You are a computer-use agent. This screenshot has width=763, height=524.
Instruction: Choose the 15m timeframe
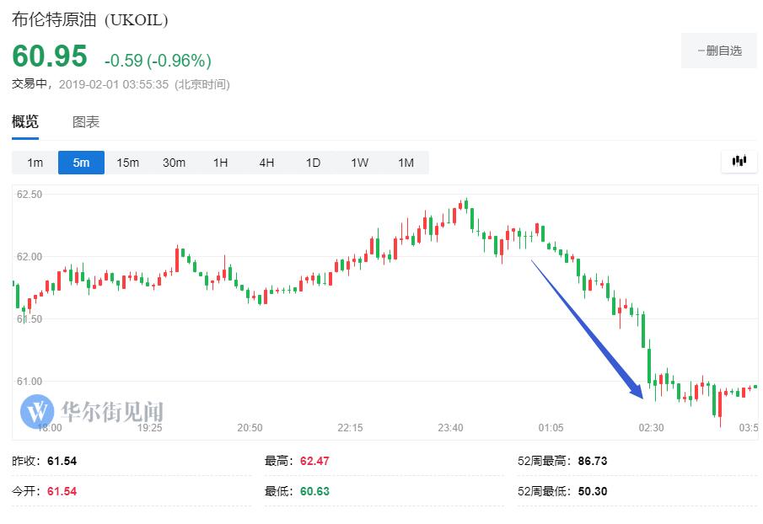(127, 163)
